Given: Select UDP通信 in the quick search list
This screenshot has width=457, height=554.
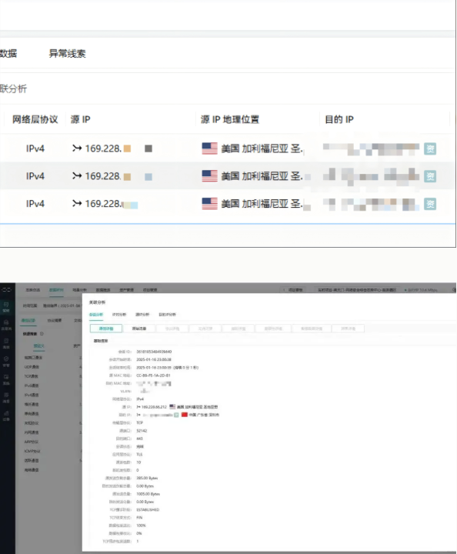Looking at the screenshot, I should [x=32, y=367].
